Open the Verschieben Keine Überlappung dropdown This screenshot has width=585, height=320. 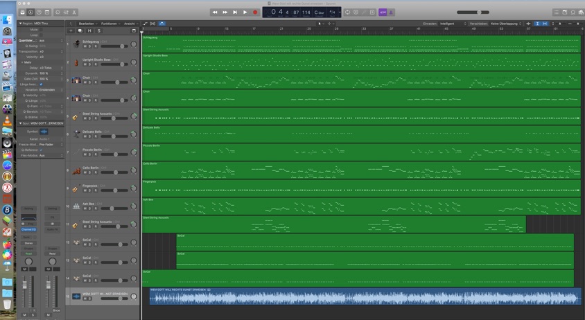point(506,24)
